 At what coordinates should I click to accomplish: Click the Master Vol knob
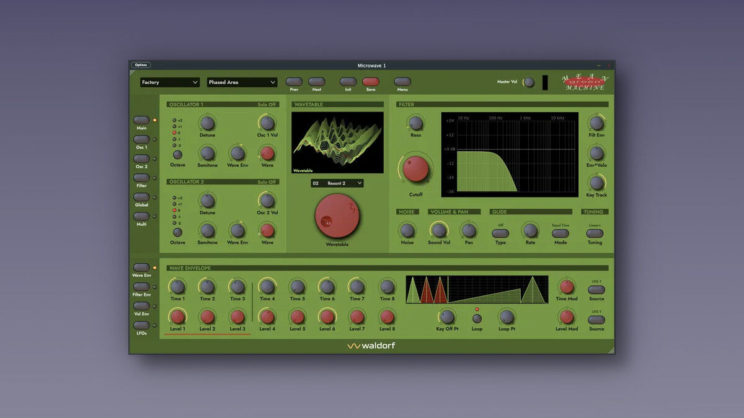(x=529, y=82)
